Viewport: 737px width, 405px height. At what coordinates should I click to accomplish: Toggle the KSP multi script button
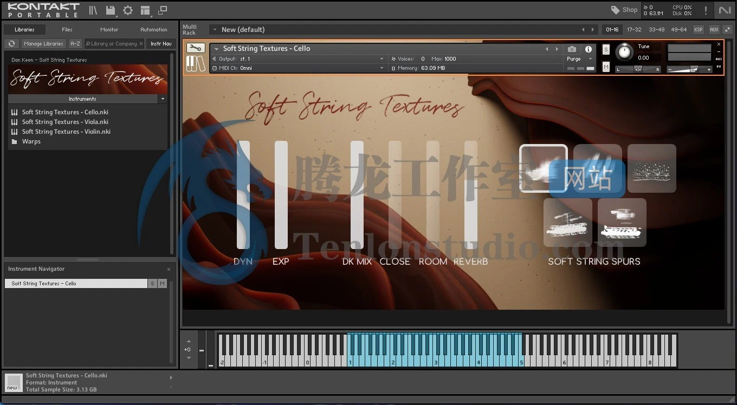[698, 30]
